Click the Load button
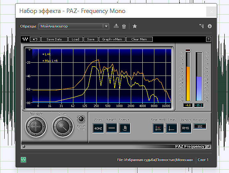This screenshot has width=229, height=173. [x=75, y=39]
